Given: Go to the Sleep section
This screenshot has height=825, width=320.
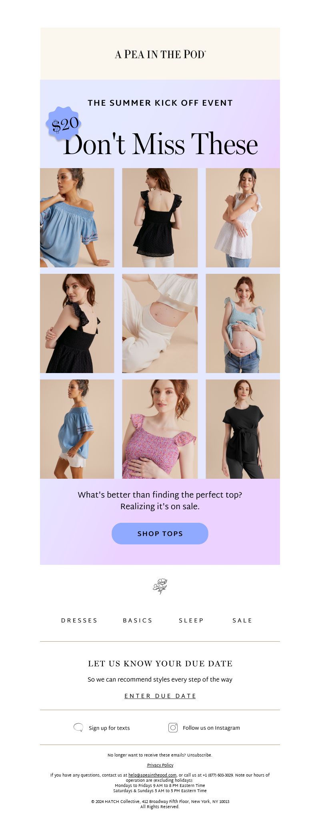Looking at the screenshot, I should click(x=191, y=620).
